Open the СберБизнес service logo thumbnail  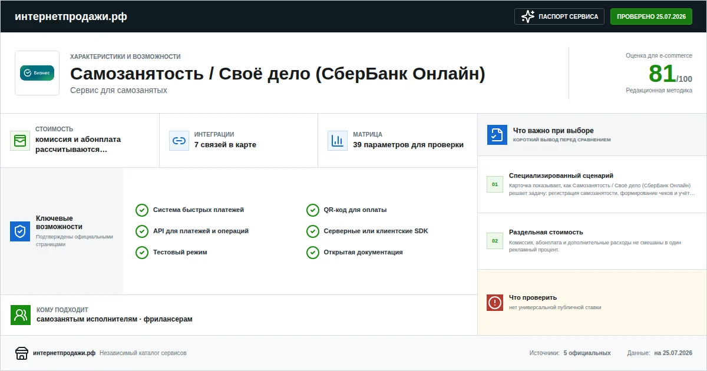(x=37, y=73)
